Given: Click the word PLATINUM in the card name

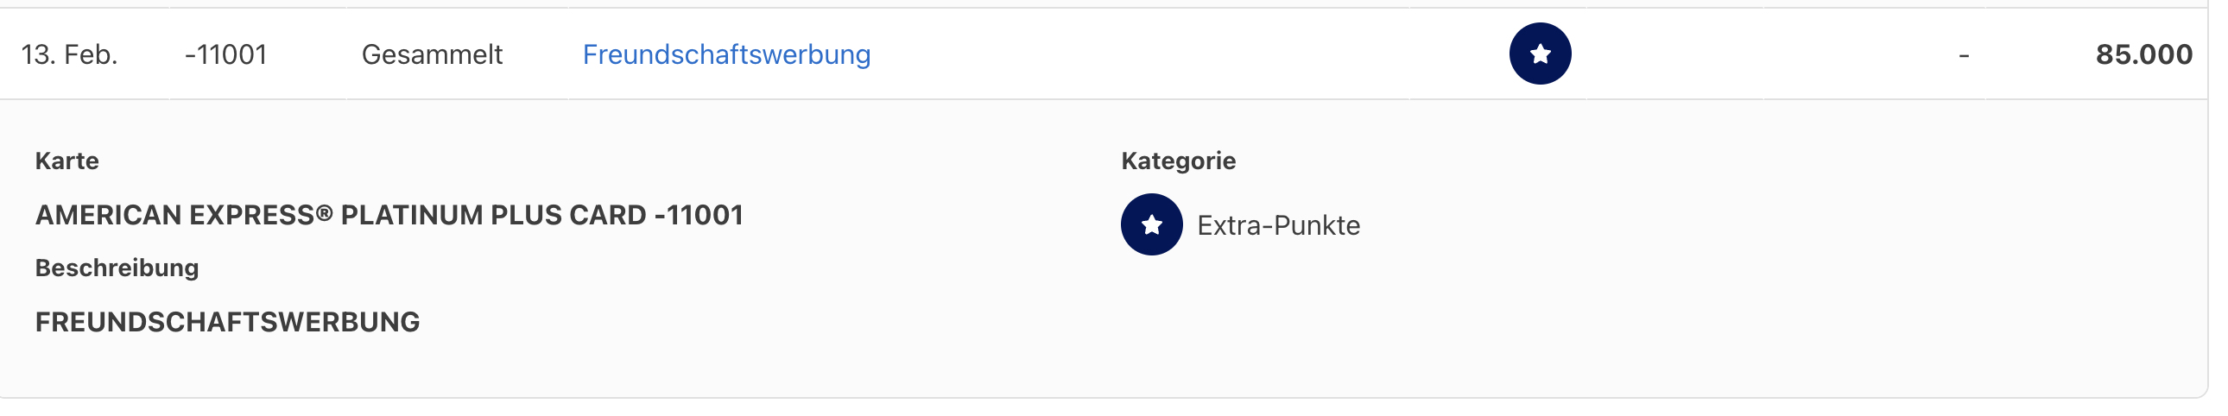Looking at the screenshot, I should tap(411, 216).
